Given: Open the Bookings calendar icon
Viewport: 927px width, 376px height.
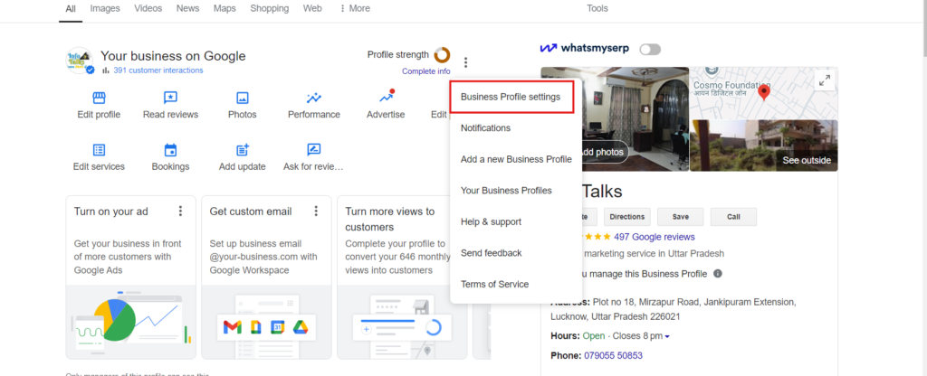Looking at the screenshot, I should pos(170,150).
